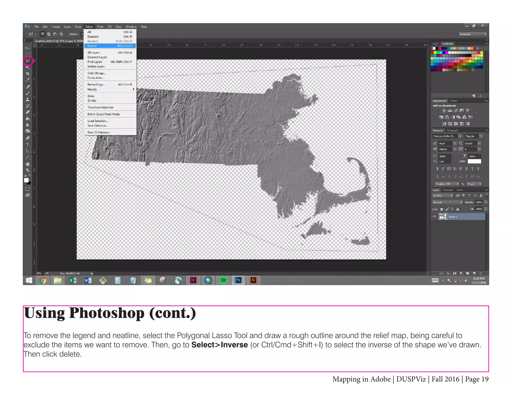The height and width of the screenshot is (395, 512).
Task: Toggle Edit in Quick Mask Mode button
Action: point(27,189)
